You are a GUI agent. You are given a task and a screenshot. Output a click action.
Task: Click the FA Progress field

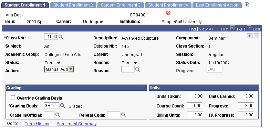pos(246,115)
